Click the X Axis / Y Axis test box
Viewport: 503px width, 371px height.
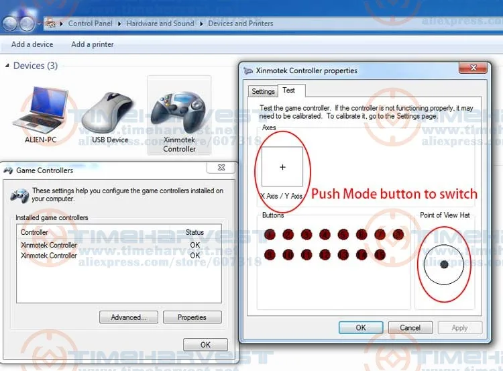pyautogui.click(x=282, y=167)
